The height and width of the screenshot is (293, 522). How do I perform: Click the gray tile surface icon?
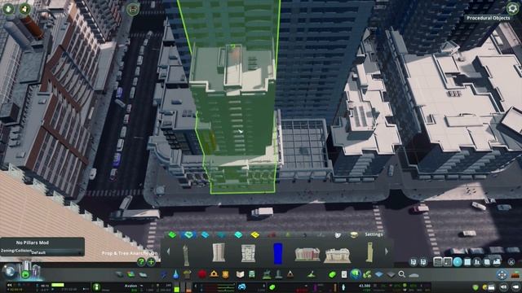pyautogui.click(x=391, y=274)
